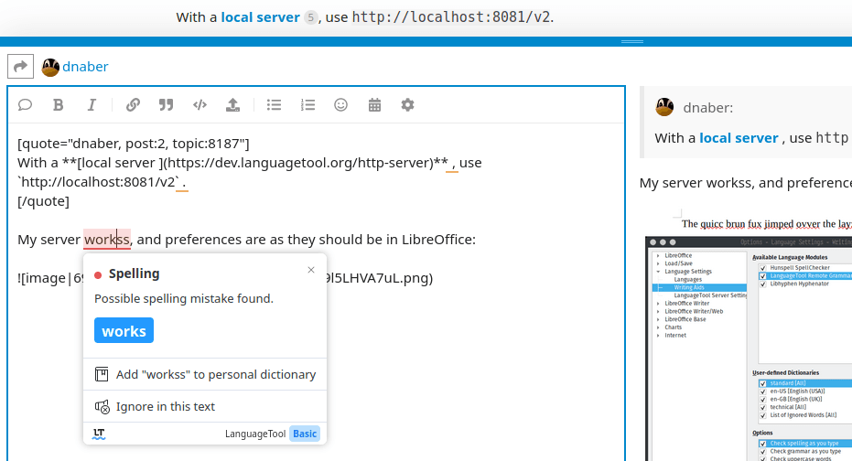
Task: Select 'Writing Aids' in the options tree
Action: 689,287
